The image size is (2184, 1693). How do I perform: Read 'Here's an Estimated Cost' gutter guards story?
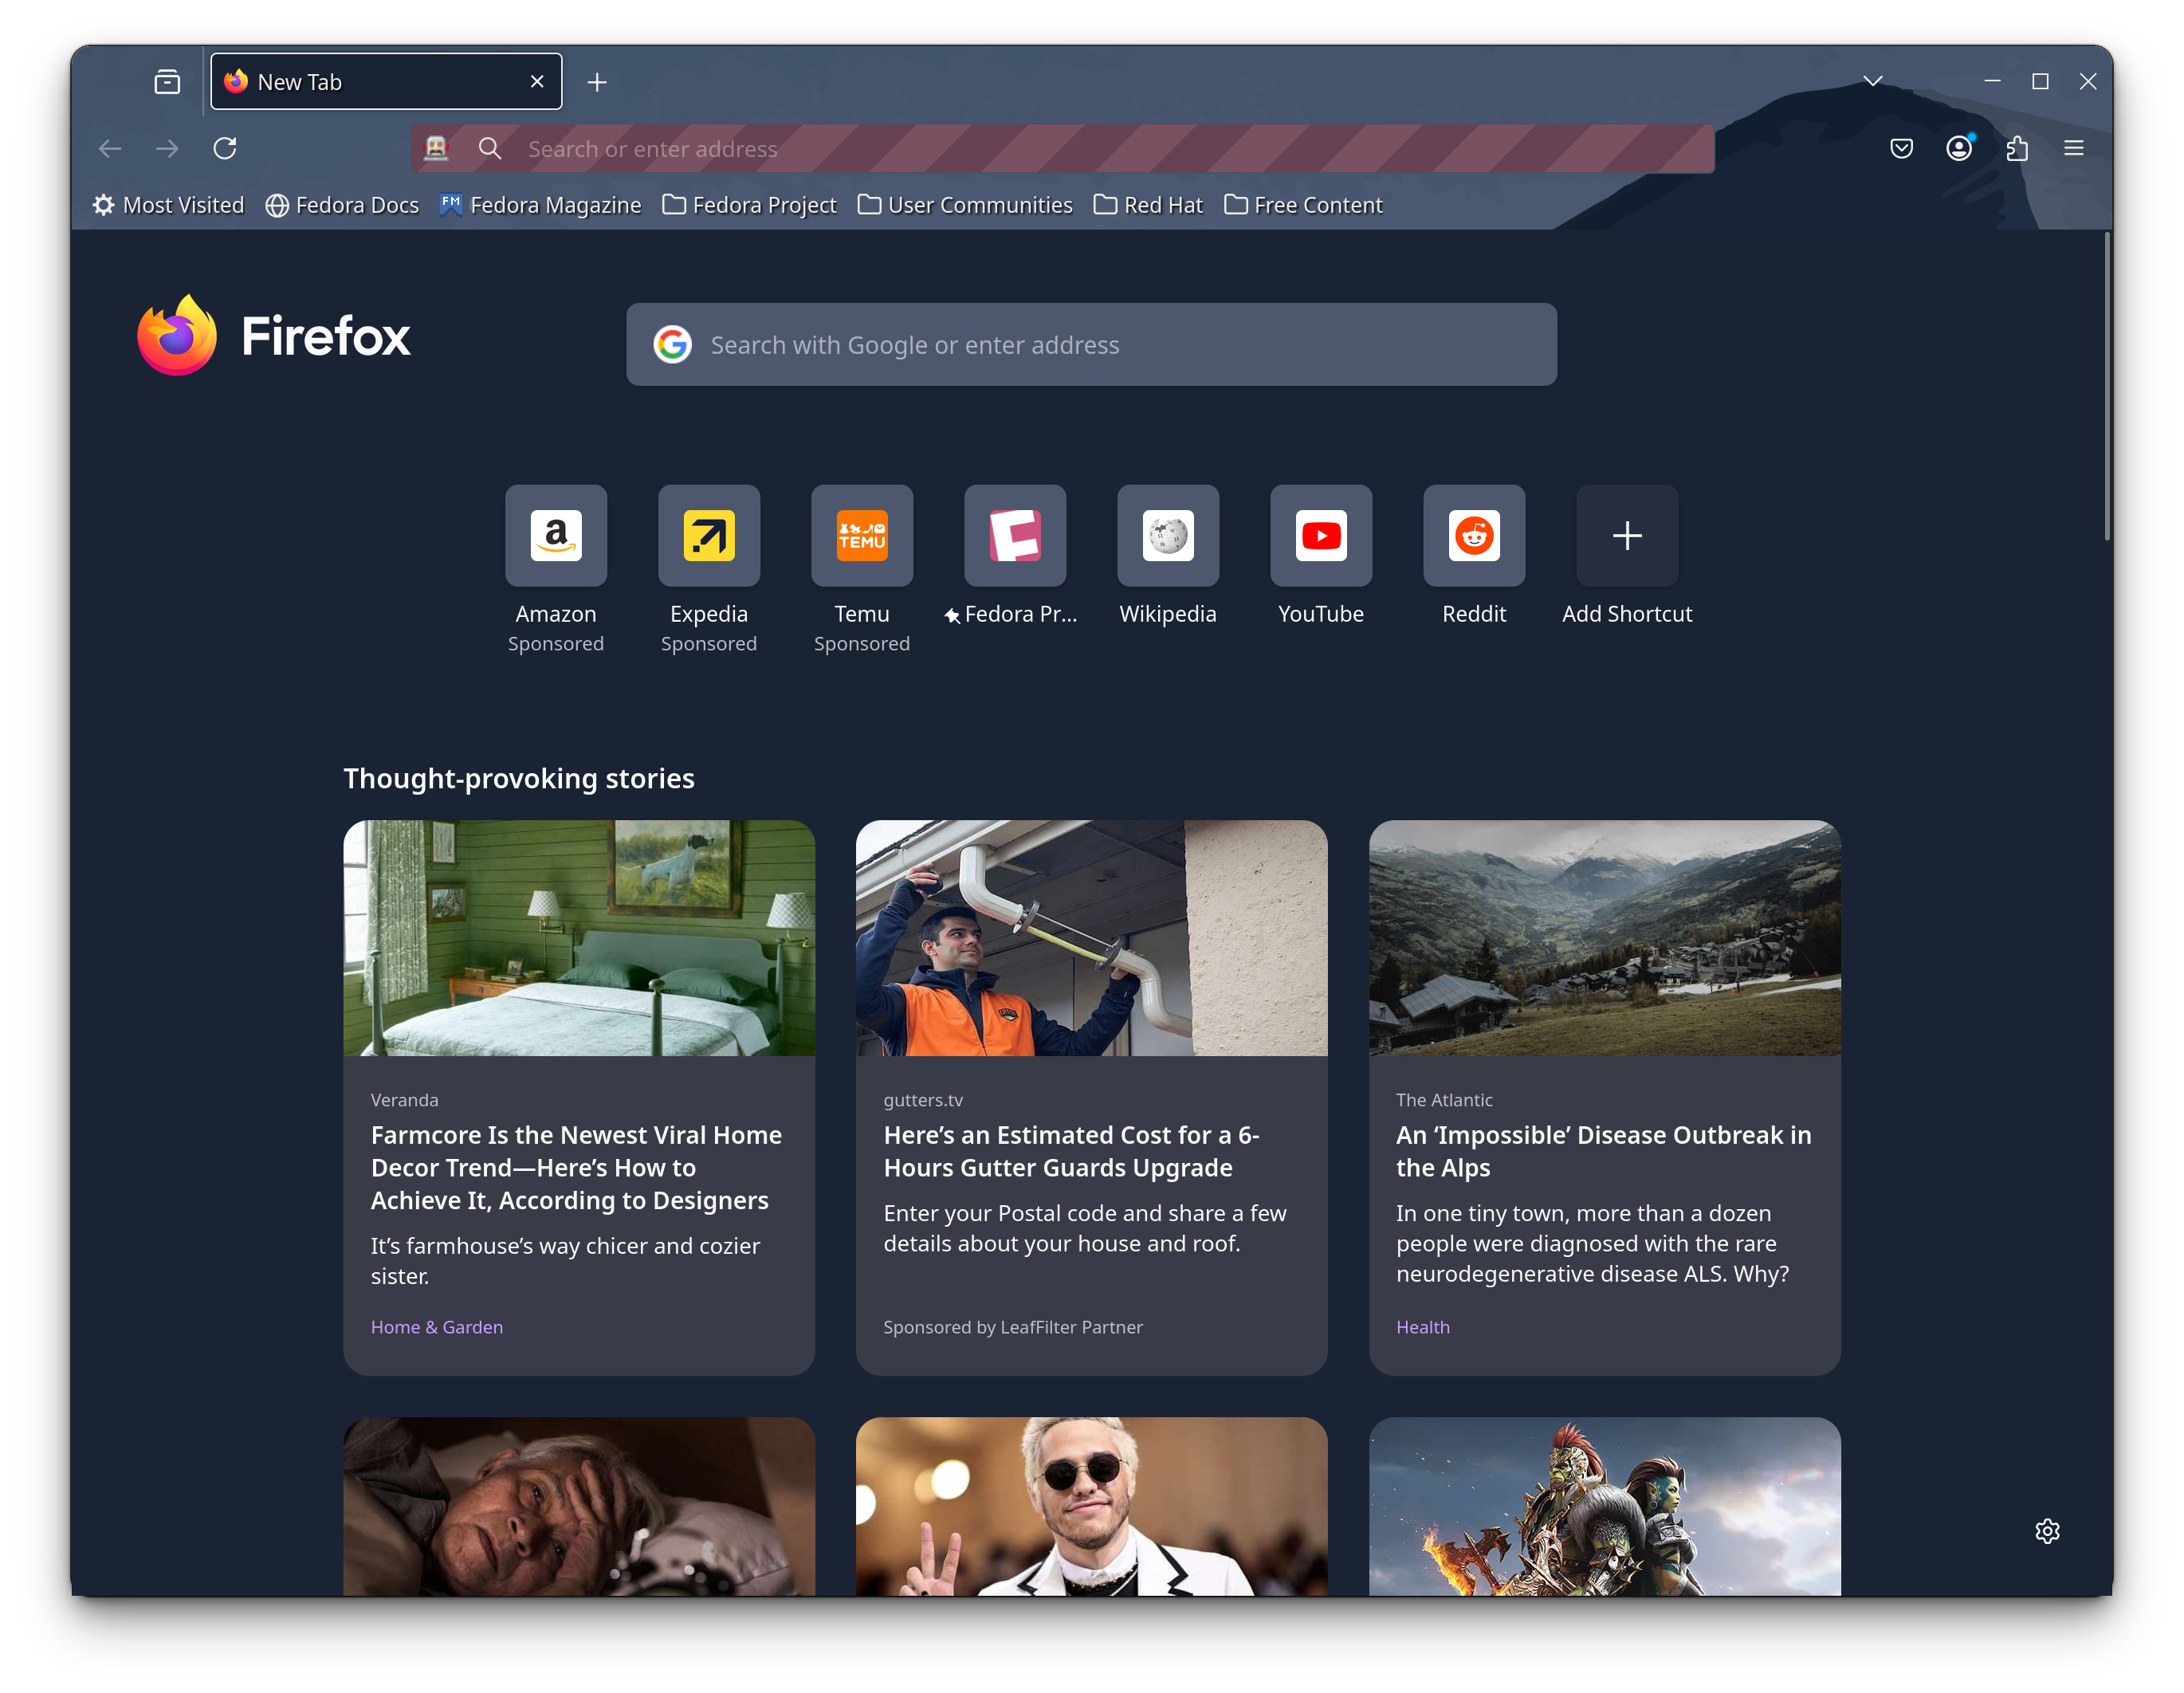1071,1151
